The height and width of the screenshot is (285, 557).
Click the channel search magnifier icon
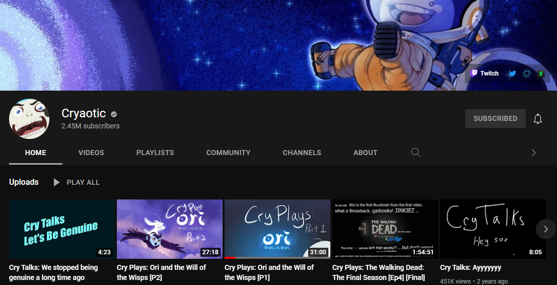415,153
